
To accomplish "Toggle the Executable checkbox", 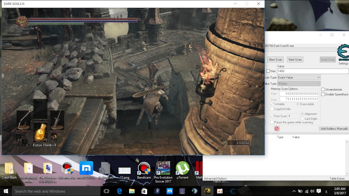I will click(298, 104).
